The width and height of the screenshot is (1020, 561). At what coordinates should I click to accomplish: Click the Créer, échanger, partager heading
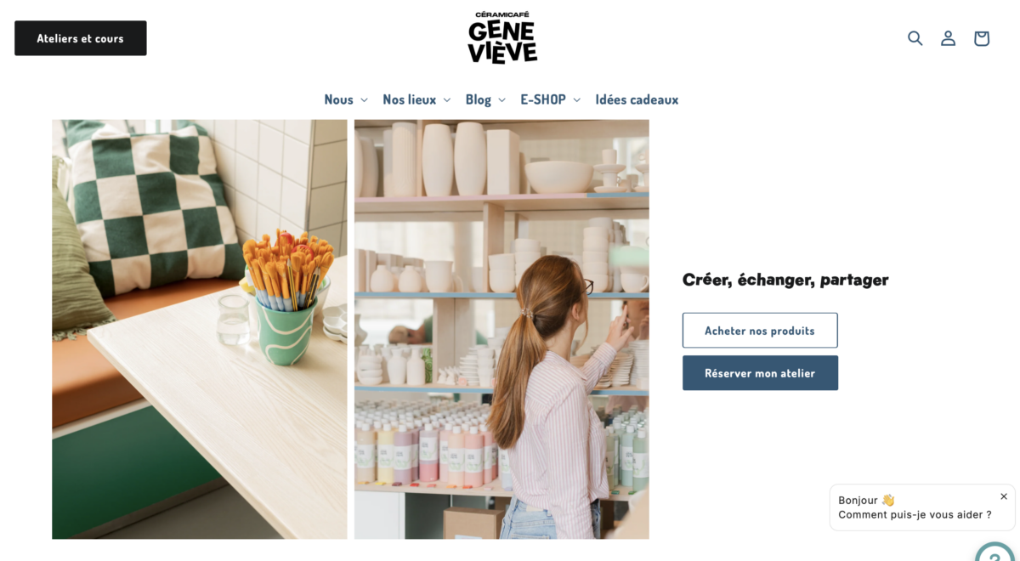(785, 280)
